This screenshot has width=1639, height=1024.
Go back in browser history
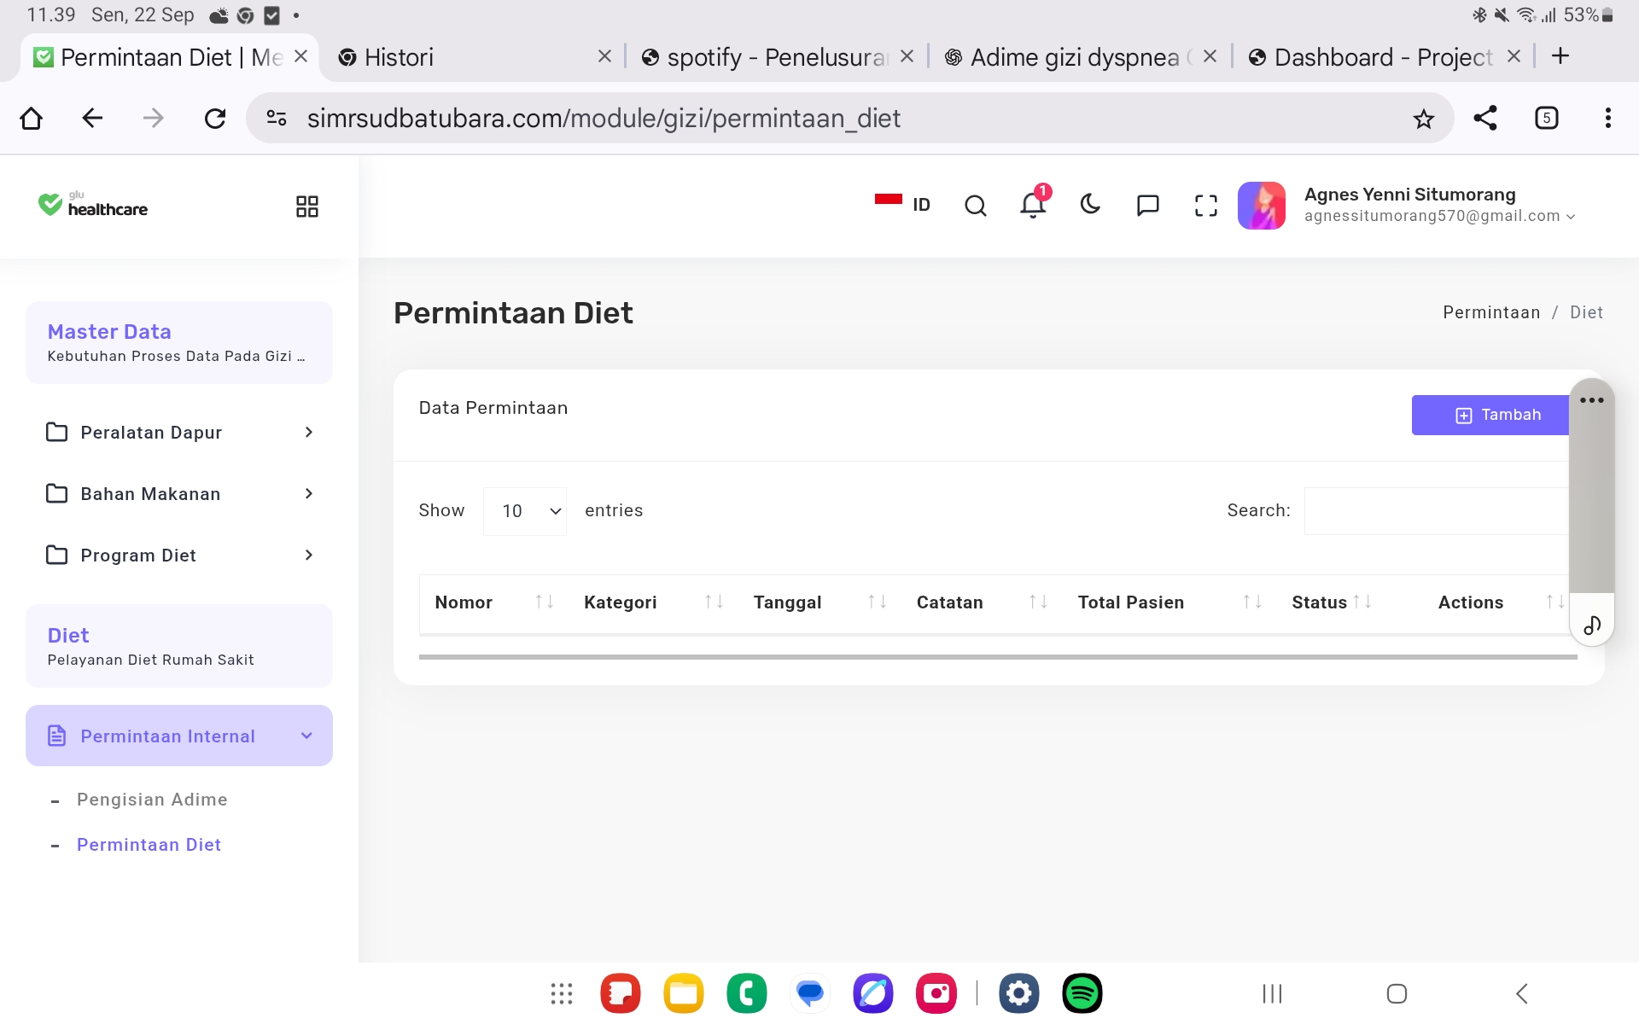point(92,118)
